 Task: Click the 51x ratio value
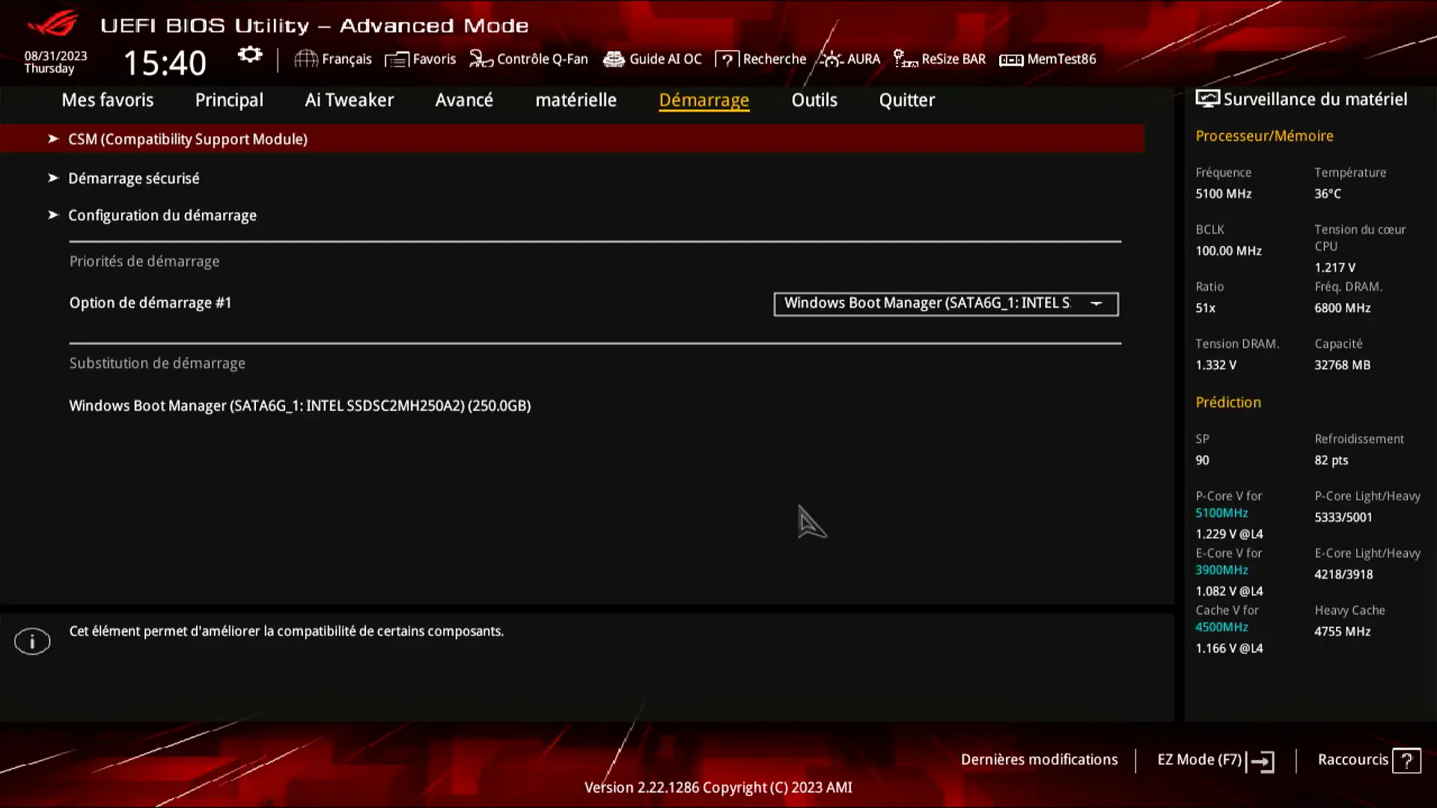coord(1205,308)
